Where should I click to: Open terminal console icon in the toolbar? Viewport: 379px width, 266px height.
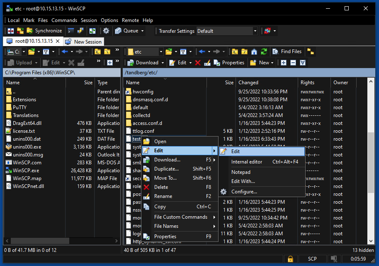click(x=71, y=31)
